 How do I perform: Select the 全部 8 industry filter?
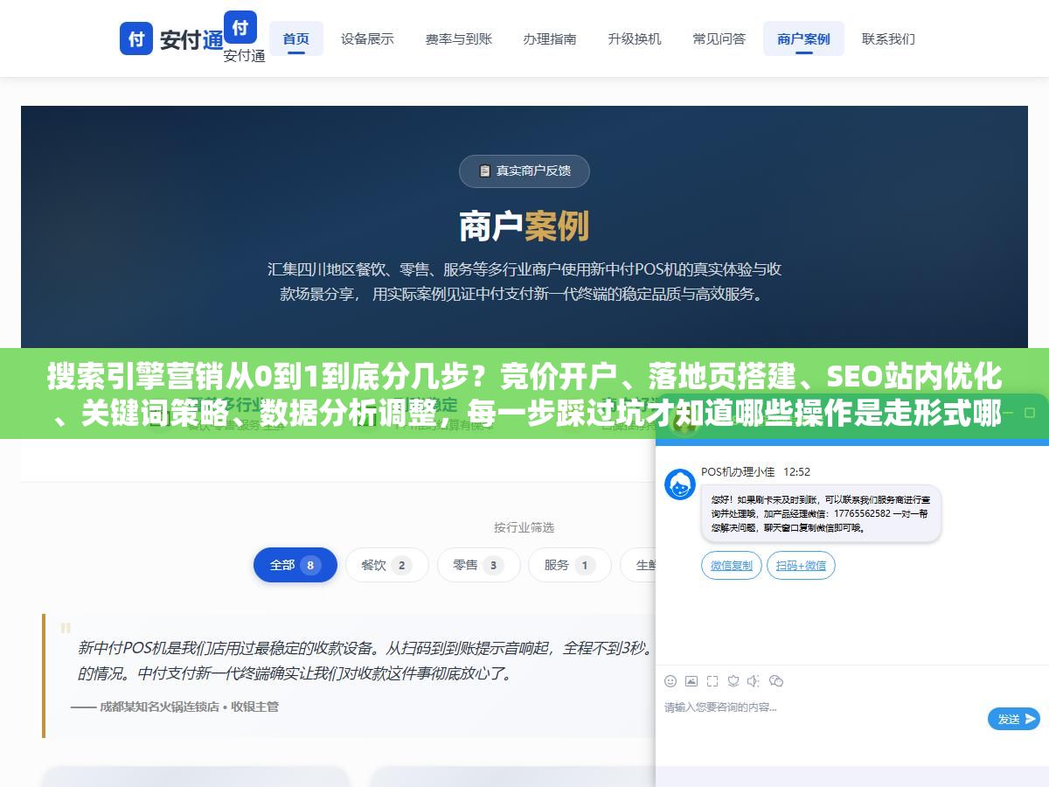295,565
